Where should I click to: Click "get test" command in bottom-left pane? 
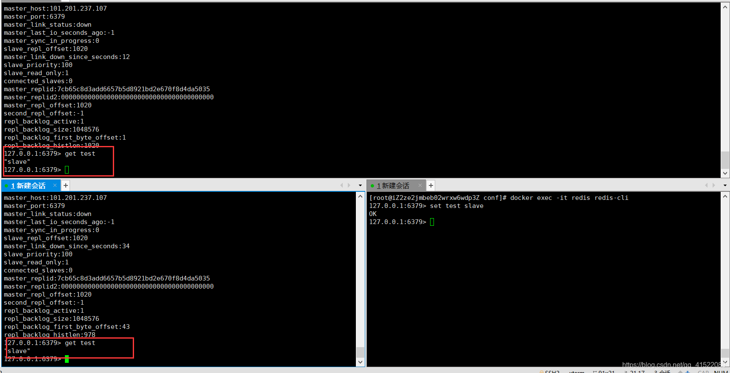80,343
